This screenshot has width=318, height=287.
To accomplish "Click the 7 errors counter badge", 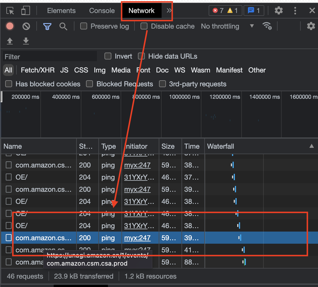I will click(218, 11).
